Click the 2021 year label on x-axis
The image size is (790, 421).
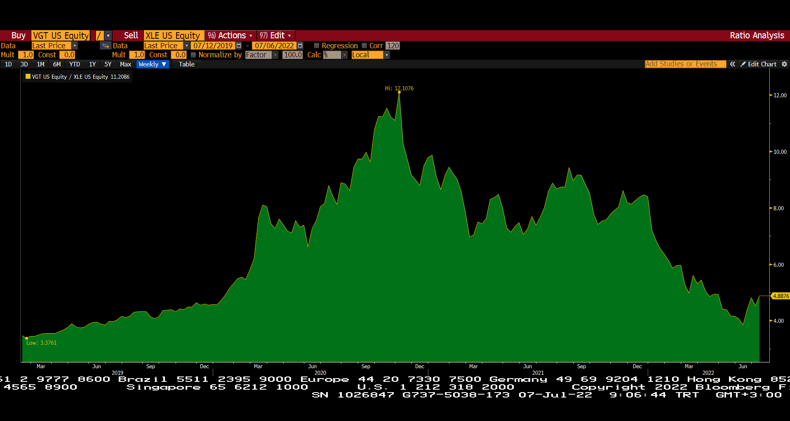point(538,373)
